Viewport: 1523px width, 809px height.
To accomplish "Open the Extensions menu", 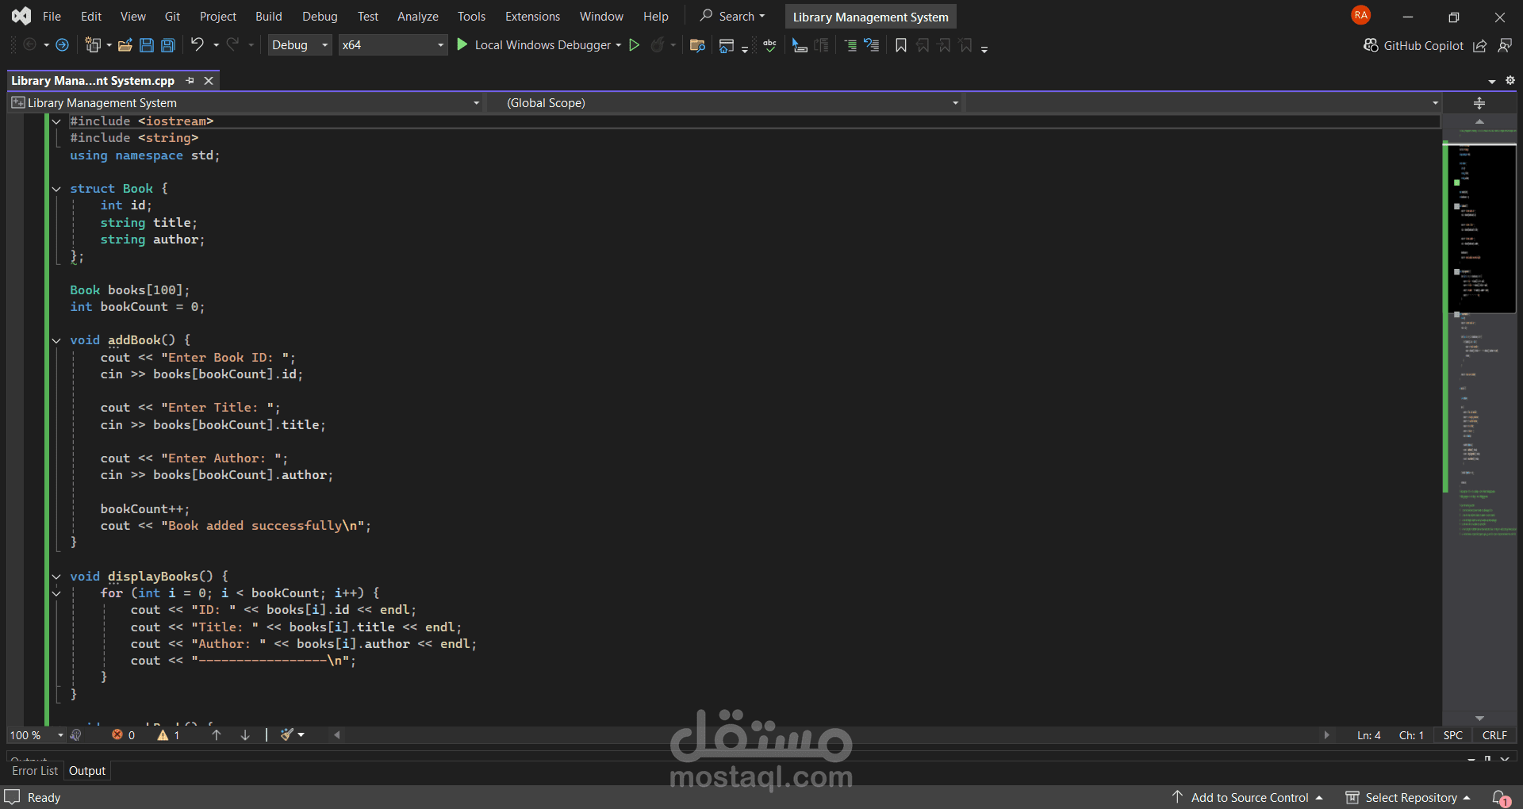I will 532,16.
